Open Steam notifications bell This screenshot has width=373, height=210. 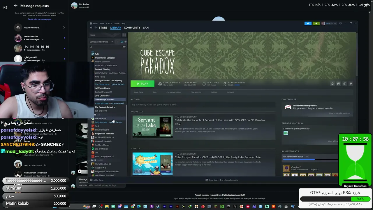point(316,23)
